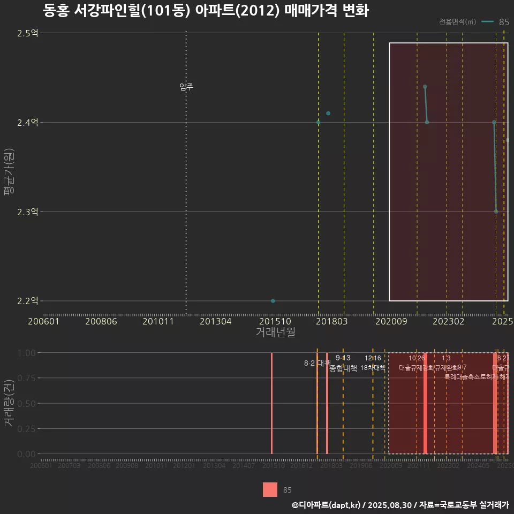Click the 9·13 종합대책 policy label
Screen dimensions: 514x514
click(343, 363)
